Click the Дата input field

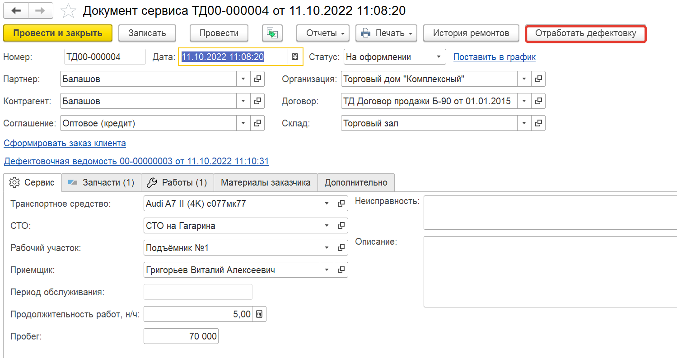(233, 57)
